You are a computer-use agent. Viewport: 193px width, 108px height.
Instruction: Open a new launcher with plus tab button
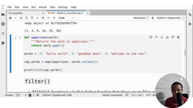(88, 13)
